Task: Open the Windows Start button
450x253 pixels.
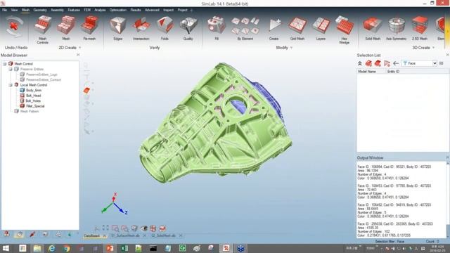Action: tap(6, 248)
